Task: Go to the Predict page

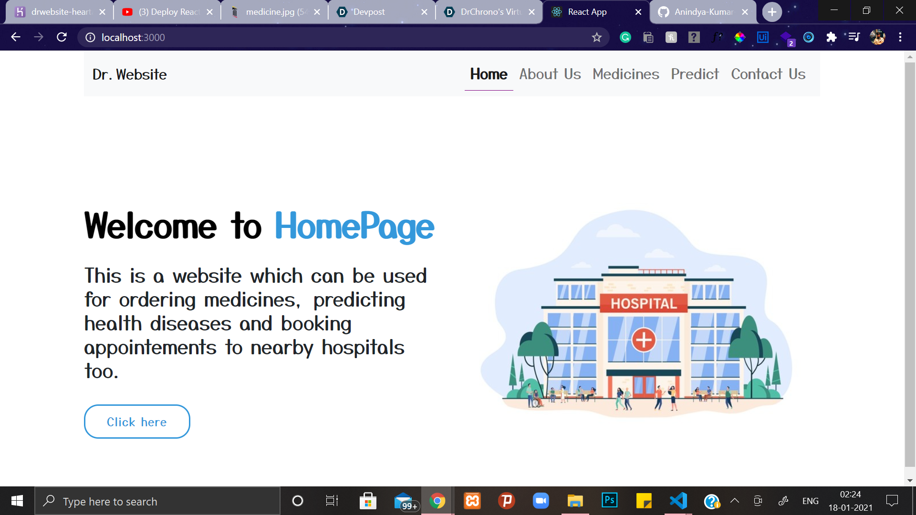Action: pyautogui.click(x=695, y=74)
